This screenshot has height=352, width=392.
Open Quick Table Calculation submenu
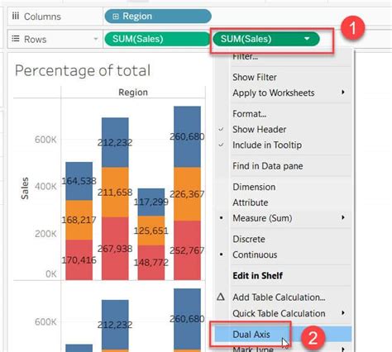click(279, 313)
